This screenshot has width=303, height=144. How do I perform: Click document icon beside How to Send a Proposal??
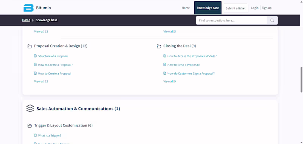(x=165, y=64)
